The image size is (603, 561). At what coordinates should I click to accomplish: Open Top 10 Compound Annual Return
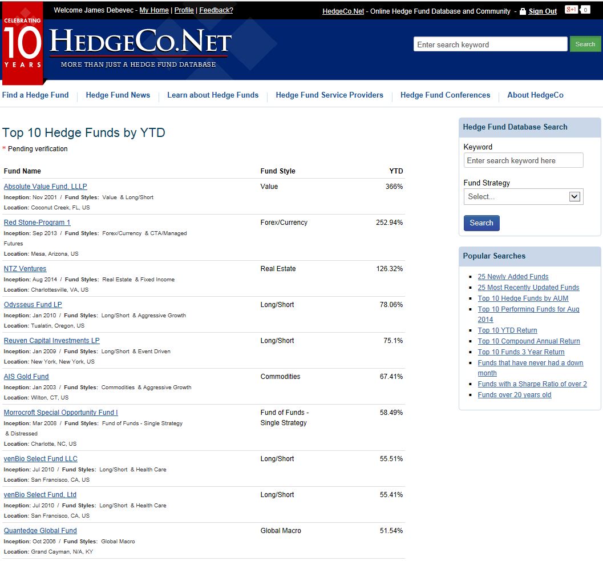(529, 341)
